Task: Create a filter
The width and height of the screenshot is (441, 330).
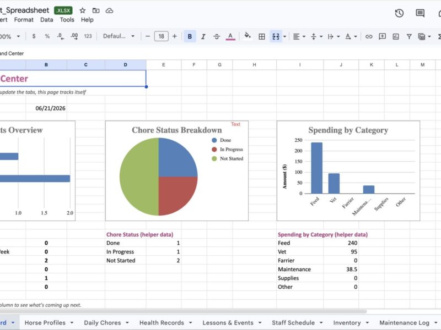Action: pos(409,36)
